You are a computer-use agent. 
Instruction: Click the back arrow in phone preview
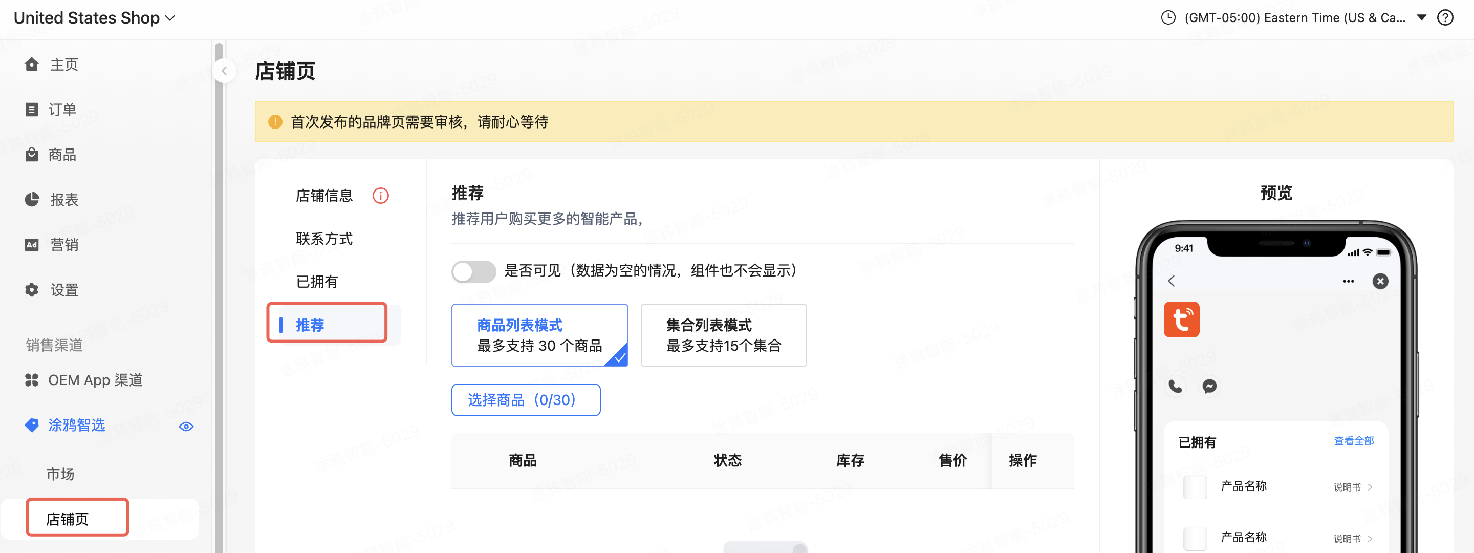(x=1172, y=281)
